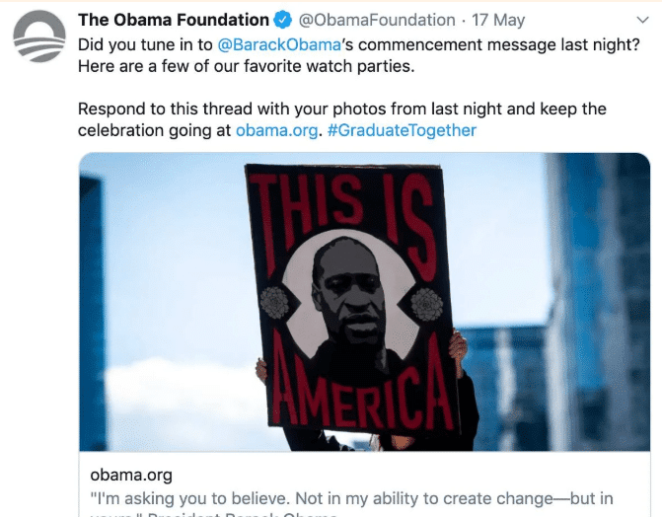Follow the @BarackObama mention

(x=279, y=44)
